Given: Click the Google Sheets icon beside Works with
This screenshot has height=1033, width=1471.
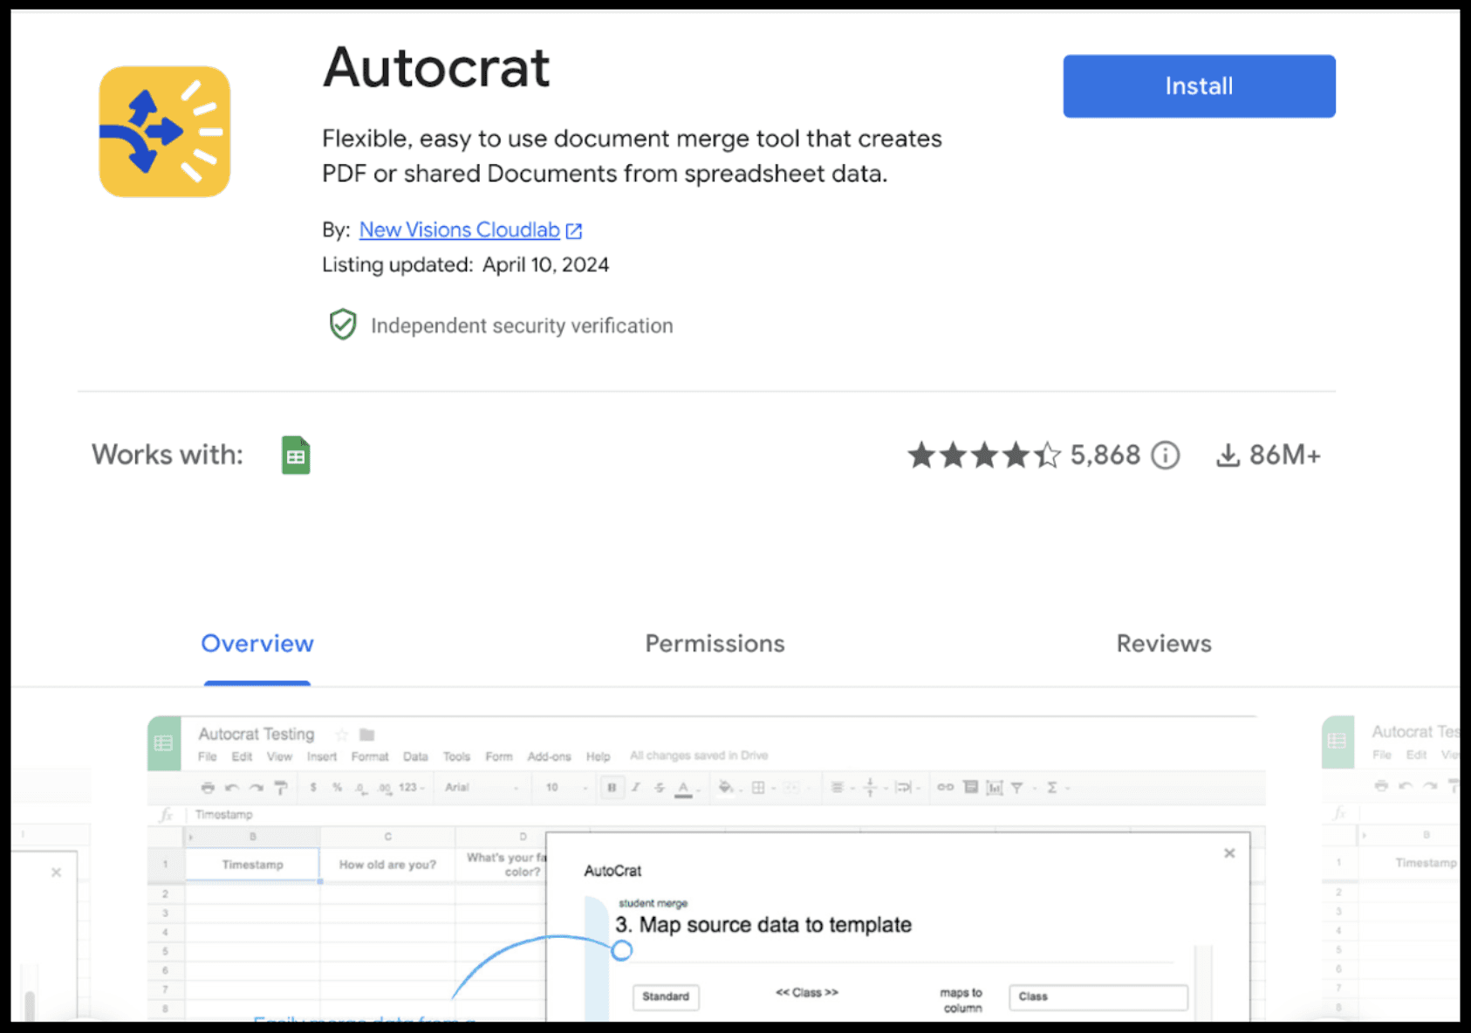Looking at the screenshot, I should click(x=296, y=455).
